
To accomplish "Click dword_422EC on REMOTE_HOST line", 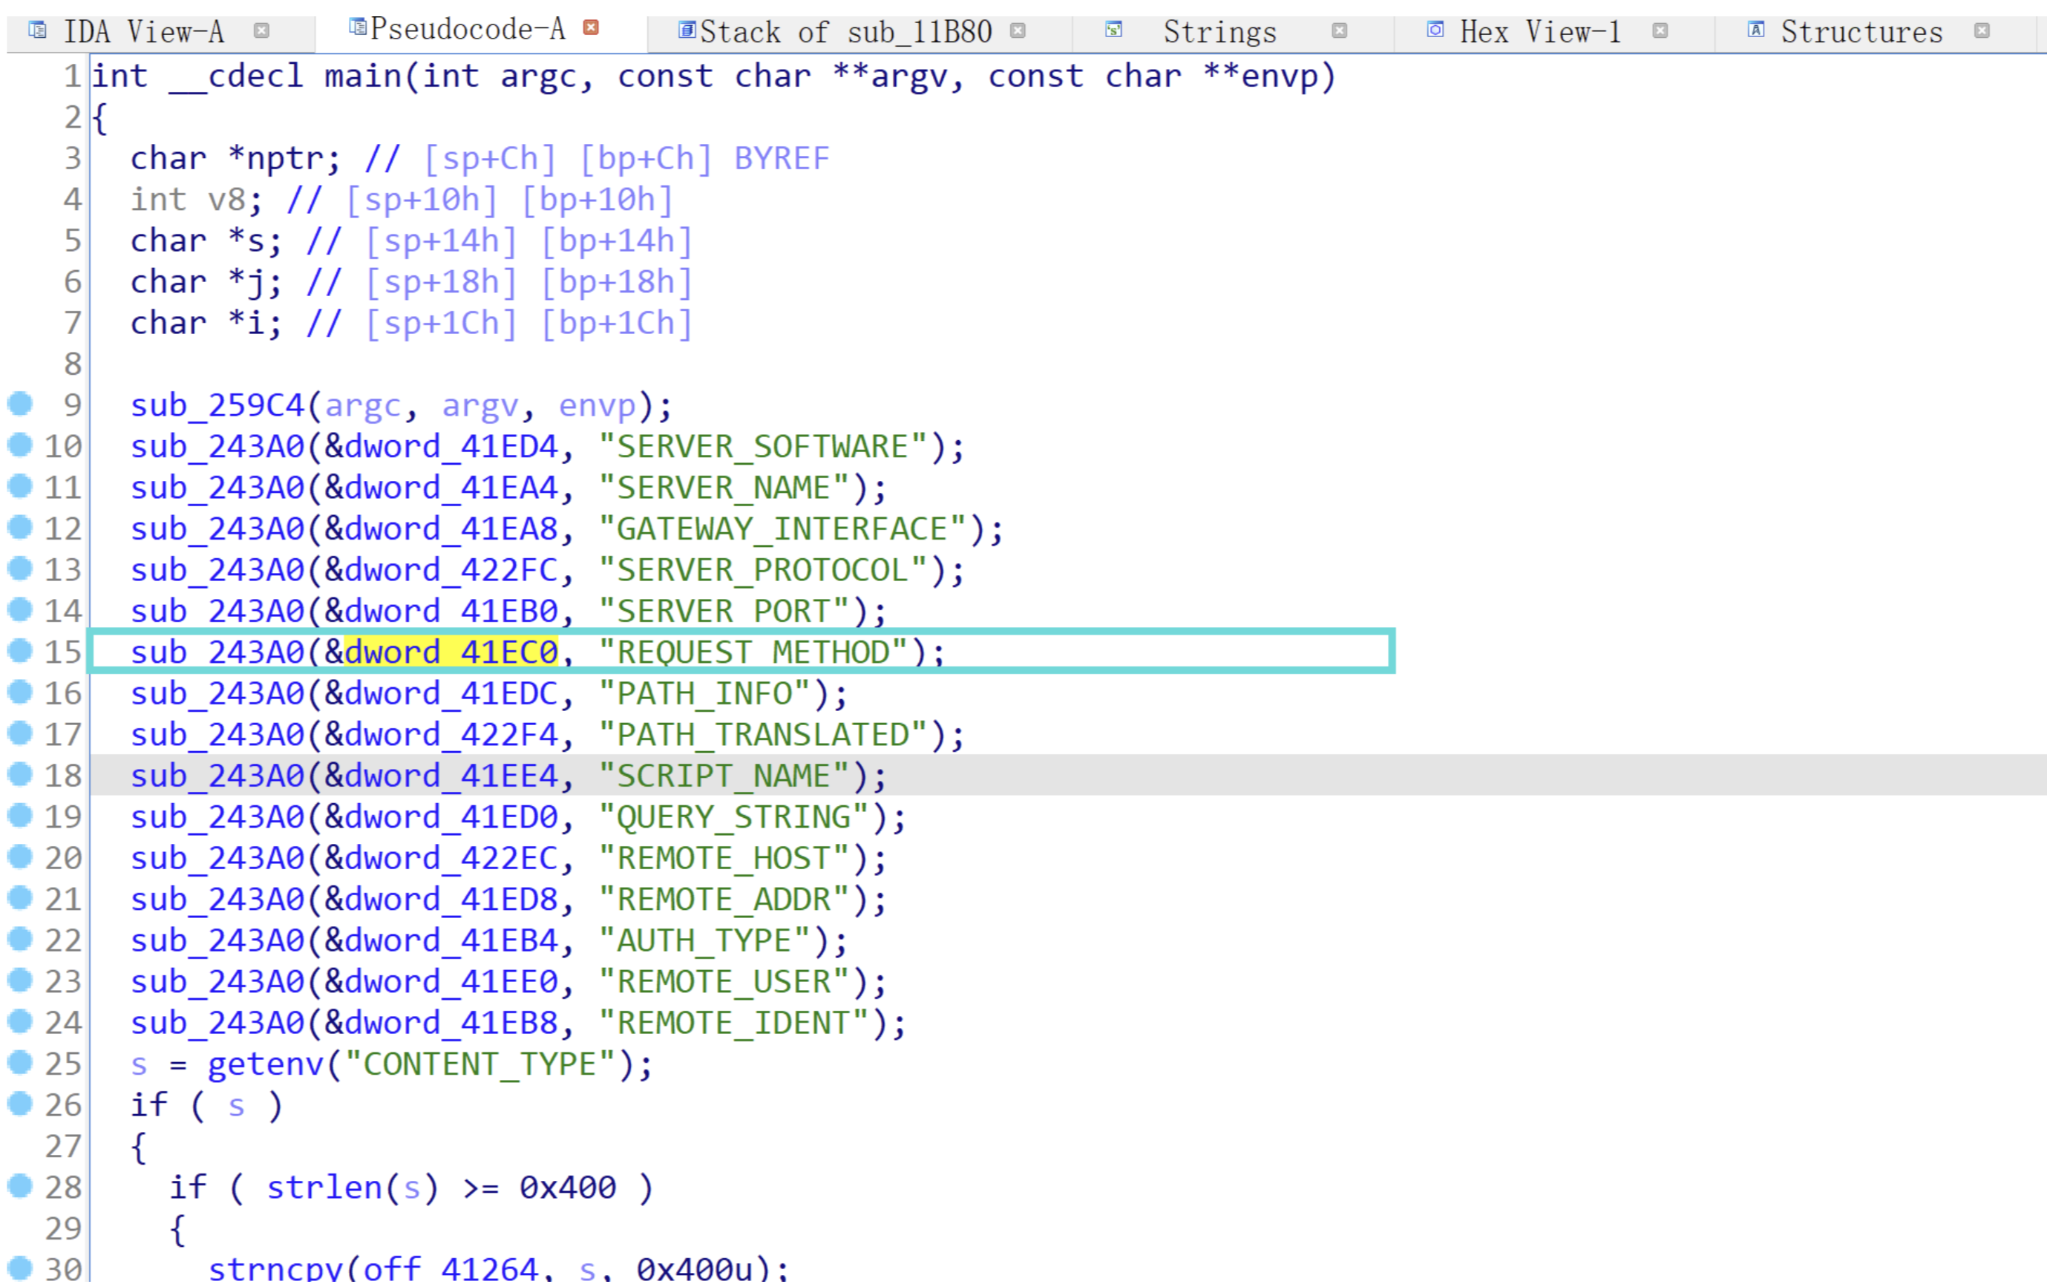I will click(451, 858).
